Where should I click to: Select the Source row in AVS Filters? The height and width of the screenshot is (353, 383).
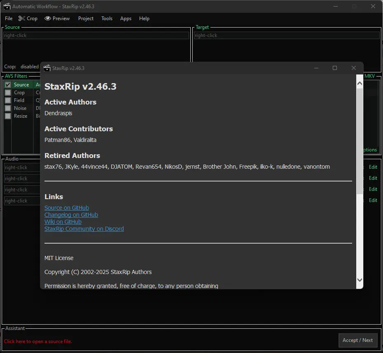(x=21, y=85)
